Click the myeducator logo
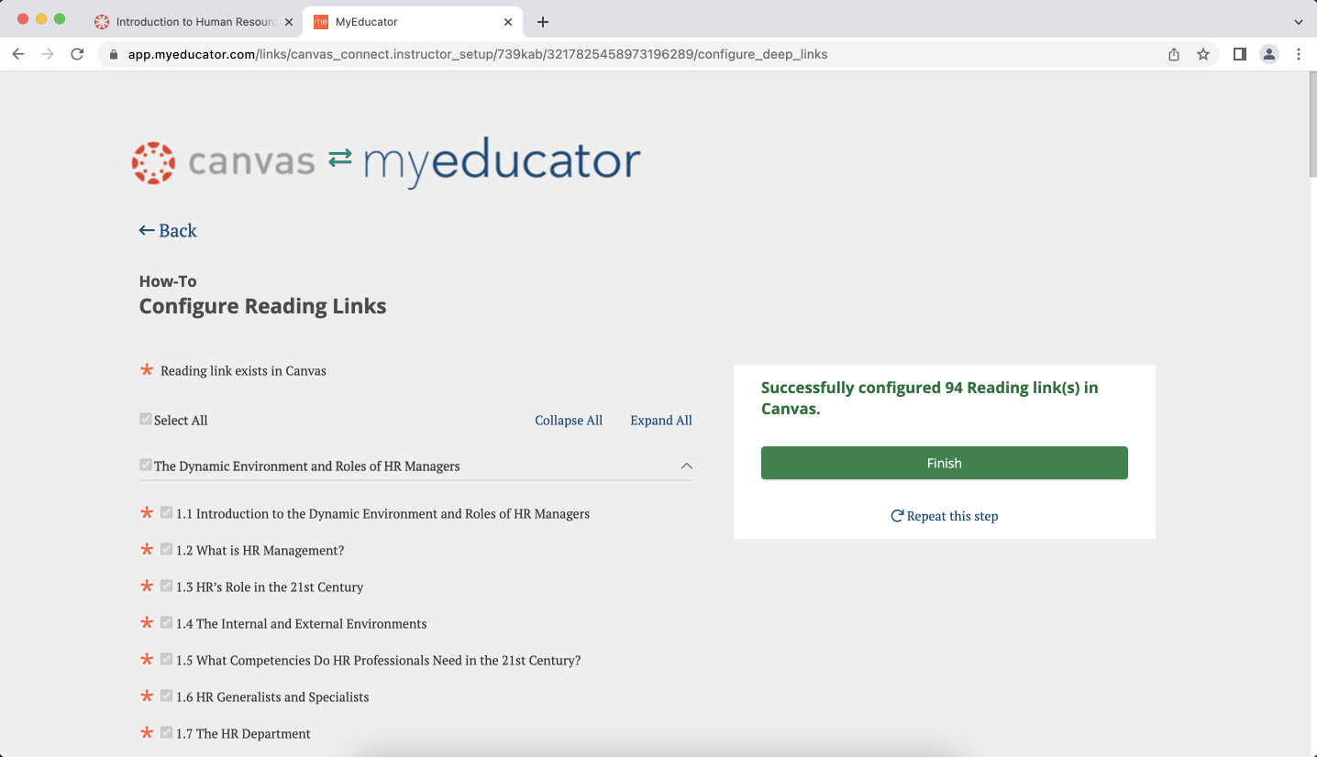Image resolution: width=1317 pixels, height=757 pixels. 502,162
